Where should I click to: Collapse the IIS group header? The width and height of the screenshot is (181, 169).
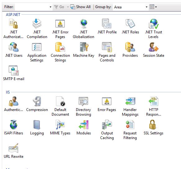8,92
